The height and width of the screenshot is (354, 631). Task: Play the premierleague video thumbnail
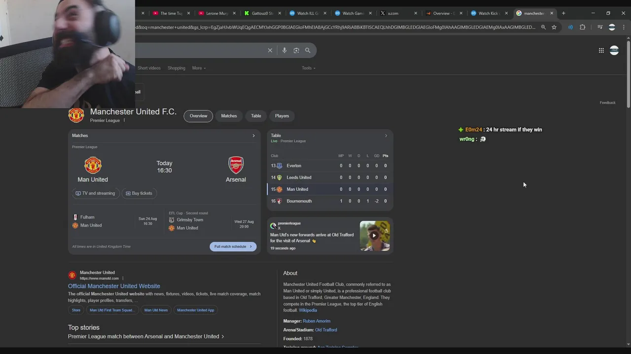pos(374,236)
